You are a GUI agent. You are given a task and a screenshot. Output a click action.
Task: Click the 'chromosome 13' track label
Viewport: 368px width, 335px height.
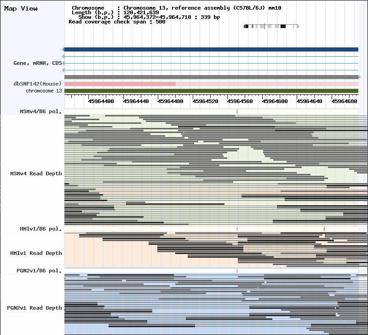(x=44, y=91)
